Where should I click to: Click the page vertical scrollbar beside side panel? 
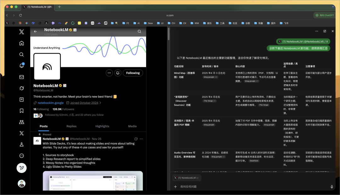[168, 34]
